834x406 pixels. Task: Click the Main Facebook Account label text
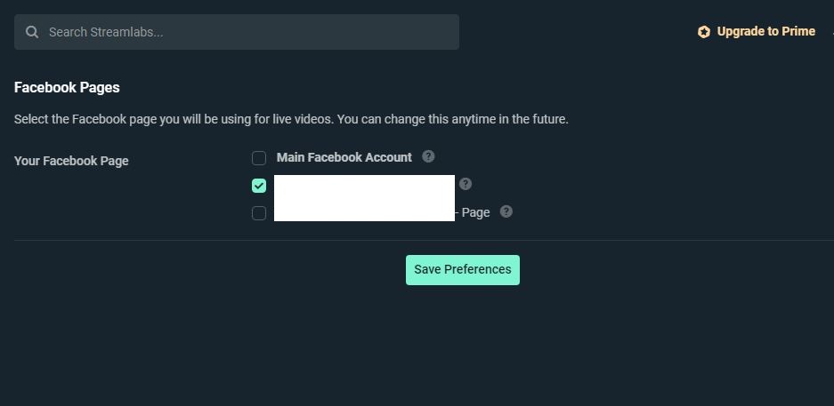(344, 157)
